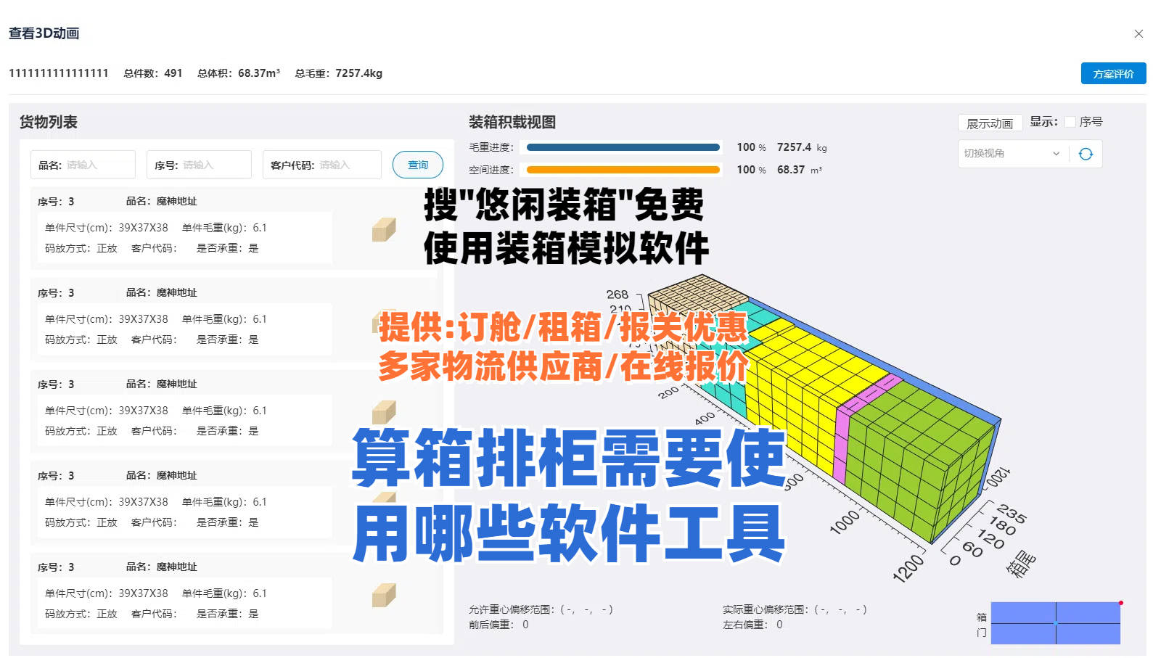Screen dimensions: 1153x658
Task: Click the 总体积: 68.37m³ text
Action: click(x=239, y=73)
